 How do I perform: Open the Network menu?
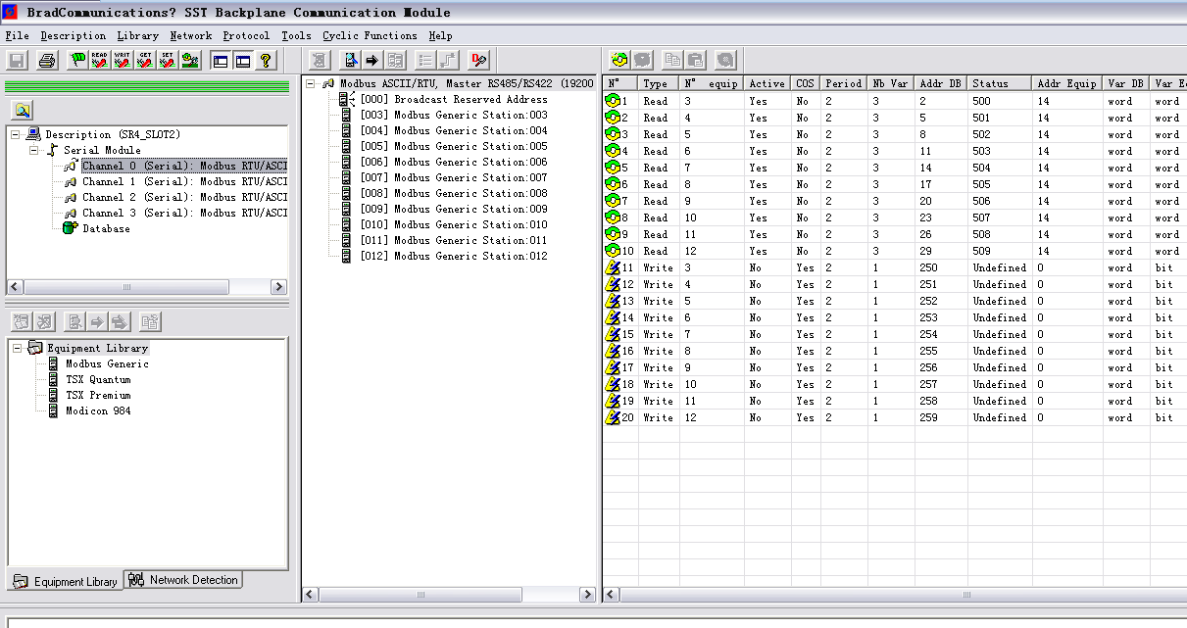[x=190, y=35]
